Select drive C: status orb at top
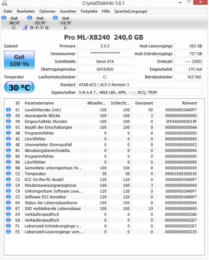The height and width of the screenshot is (260, 209). [4, 18]
